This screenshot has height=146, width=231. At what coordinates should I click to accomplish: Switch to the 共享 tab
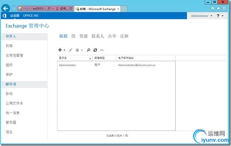click(112, 36)
